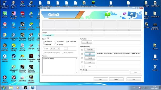
Task: Open the 360 Total Security shortcut
Action: (x=13, y=47)
